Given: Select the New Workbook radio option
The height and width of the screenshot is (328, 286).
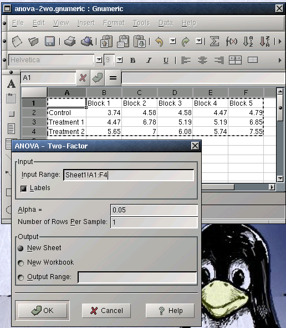Looking at the screenshot, I should coord(21,263).
